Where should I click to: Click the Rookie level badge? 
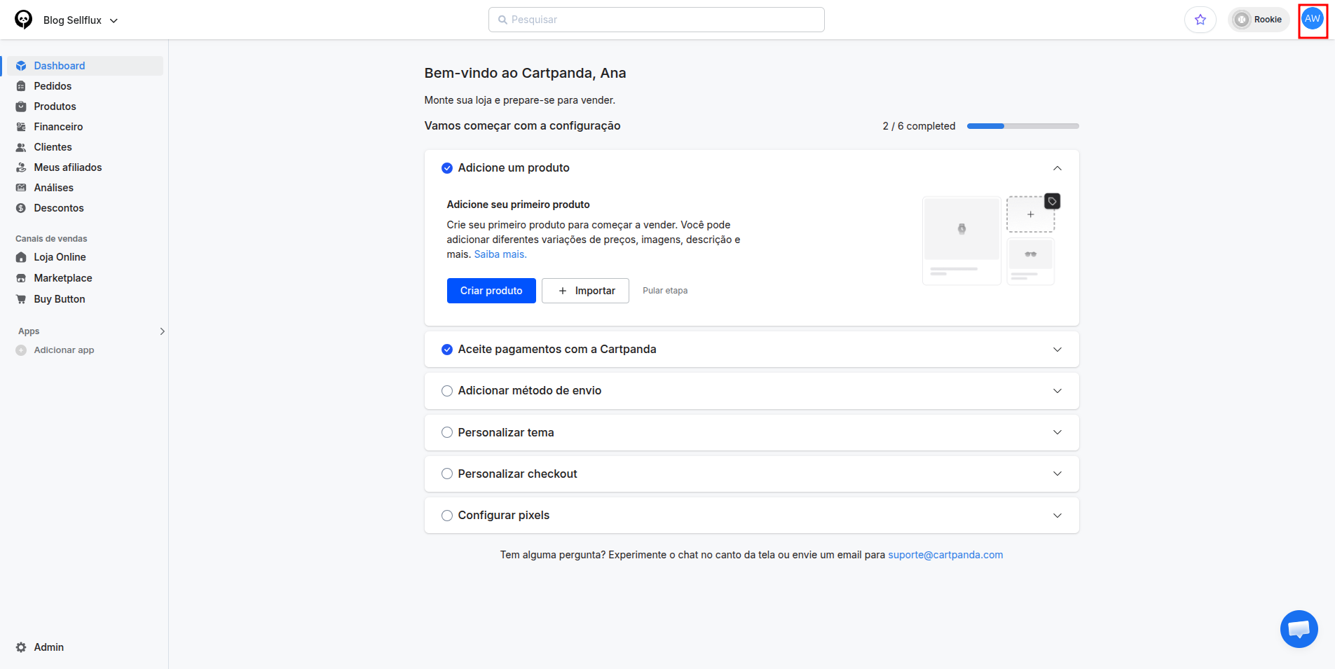click(1259, 20)
